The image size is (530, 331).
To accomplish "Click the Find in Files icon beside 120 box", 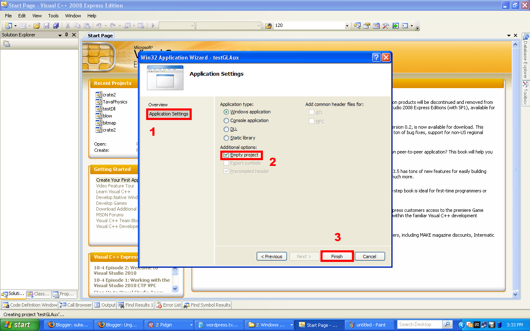I will click(268, 26).
